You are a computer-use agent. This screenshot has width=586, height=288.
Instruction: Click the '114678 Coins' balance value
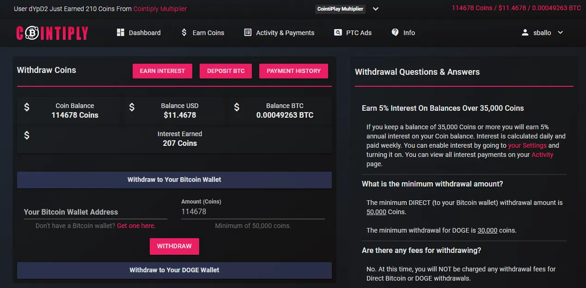[x=75, y=115]
